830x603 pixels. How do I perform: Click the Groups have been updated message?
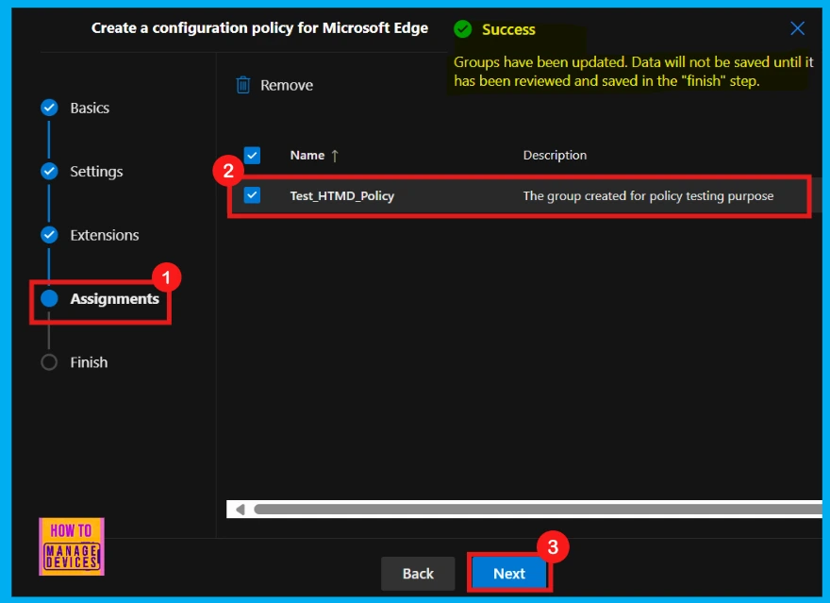click(633, 72)
